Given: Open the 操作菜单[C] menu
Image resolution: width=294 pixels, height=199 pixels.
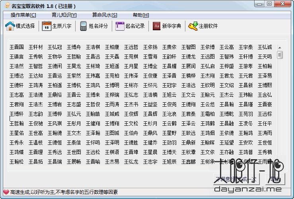Looking at the screenshot, I should click(x=23, y=15).
